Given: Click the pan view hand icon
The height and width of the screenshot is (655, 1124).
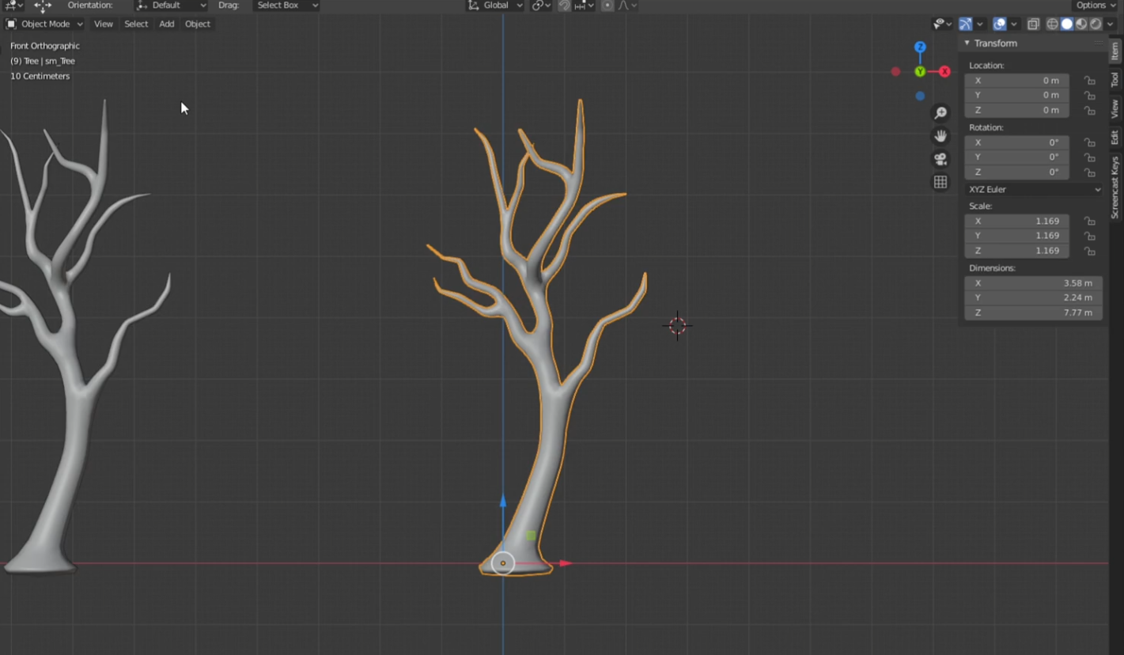Looking at the screenshot, I should pyautogui.click(x=940, y=136).
